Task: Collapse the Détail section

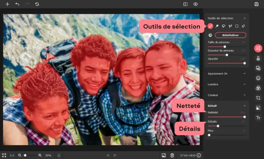Action: click(245, 106)
